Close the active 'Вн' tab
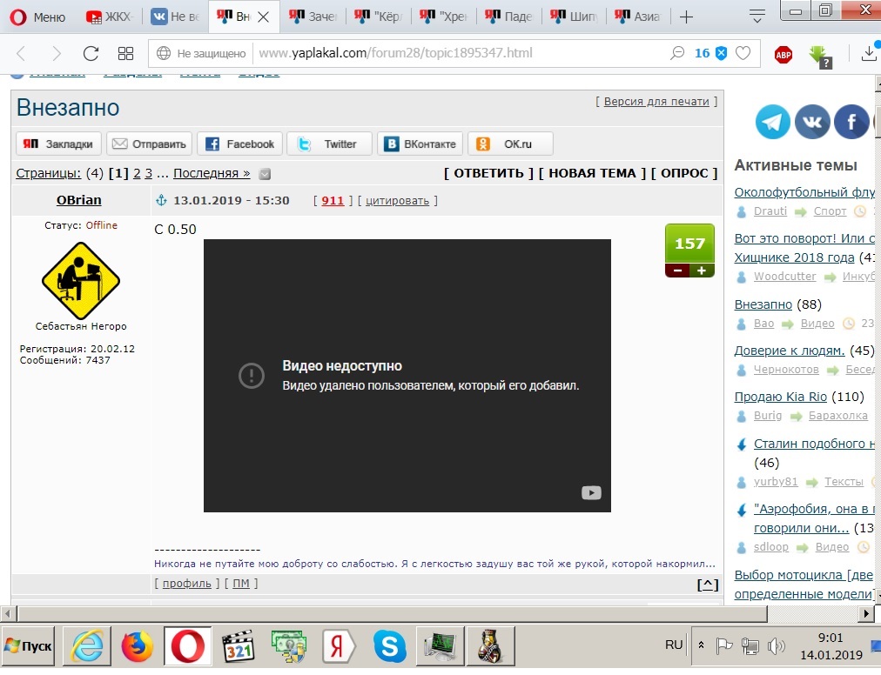The image size is (881, 675). point(263,17)
